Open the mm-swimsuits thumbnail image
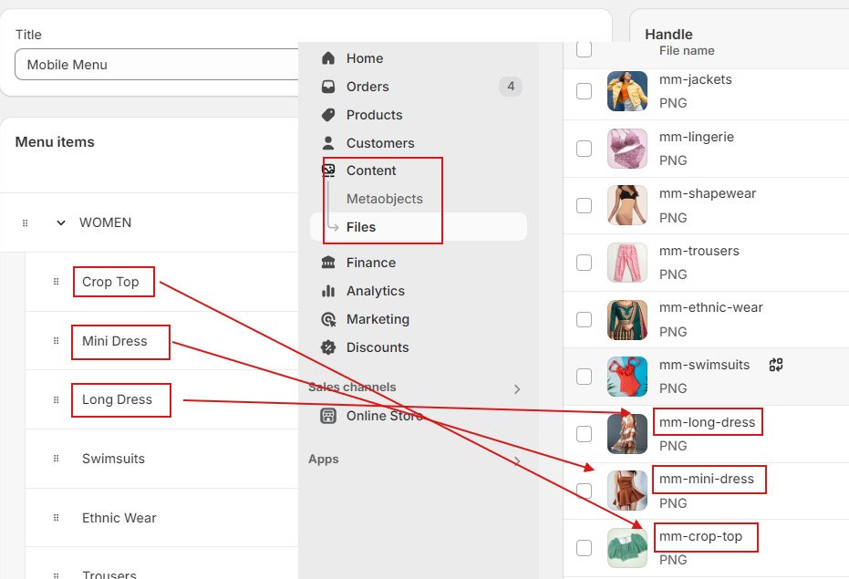Screen dimensions: 849x579 tap(627, 377)
